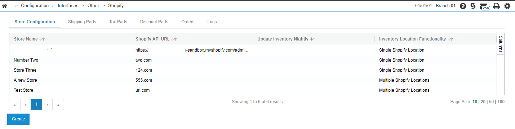The width and height of the screenshot is (515, 129).
Task: Select the Store Three row
Action: [x=253, y=70]
